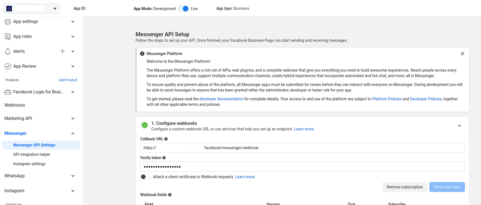Expand the WhatsApp section

[x=73, y=176]
